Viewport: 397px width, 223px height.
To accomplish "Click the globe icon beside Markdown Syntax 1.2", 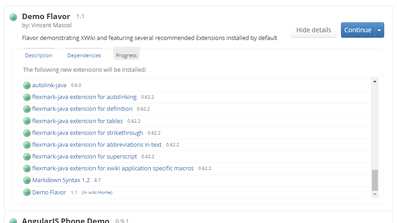I will (x=27, y=180).
